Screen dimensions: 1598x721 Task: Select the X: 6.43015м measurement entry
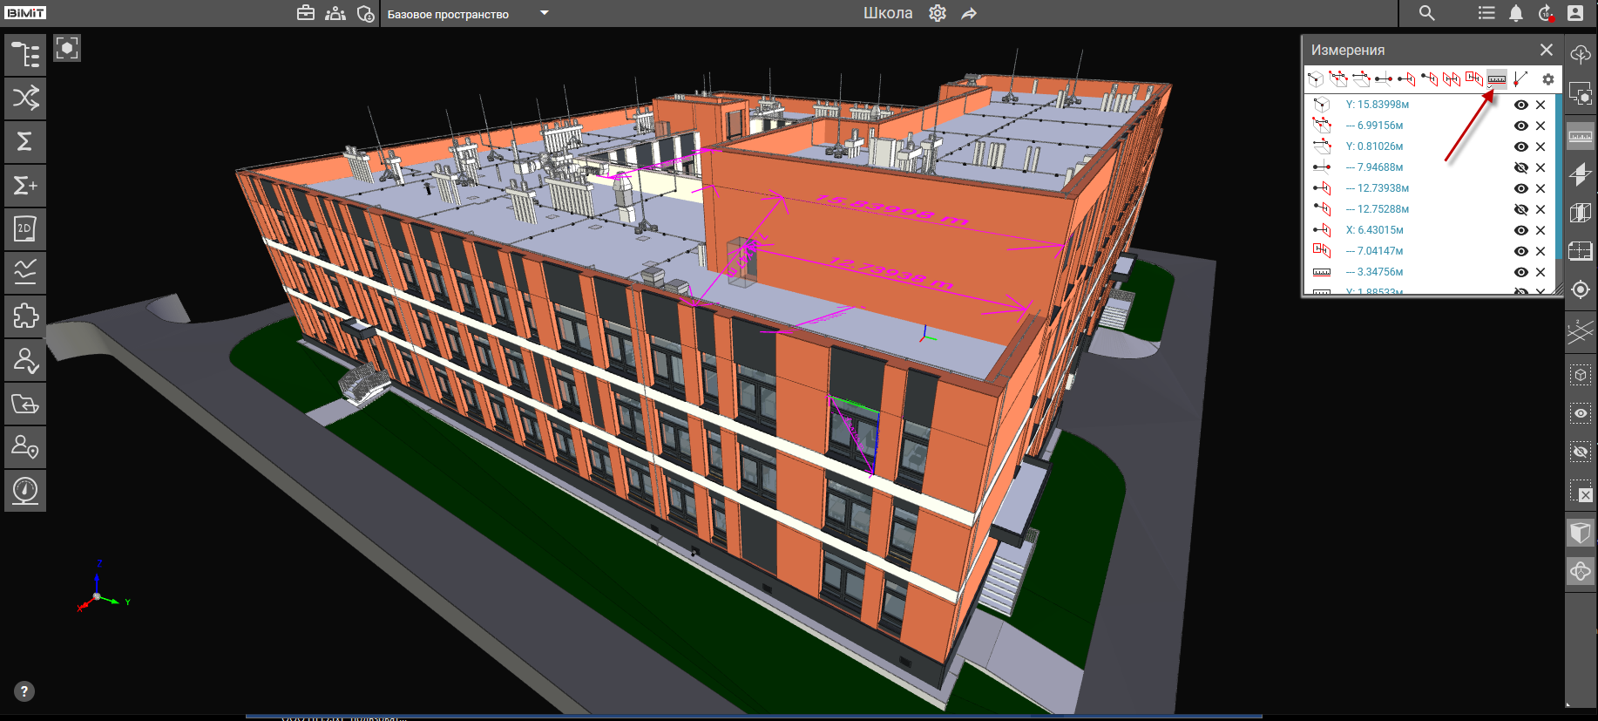click(1379, 230)
